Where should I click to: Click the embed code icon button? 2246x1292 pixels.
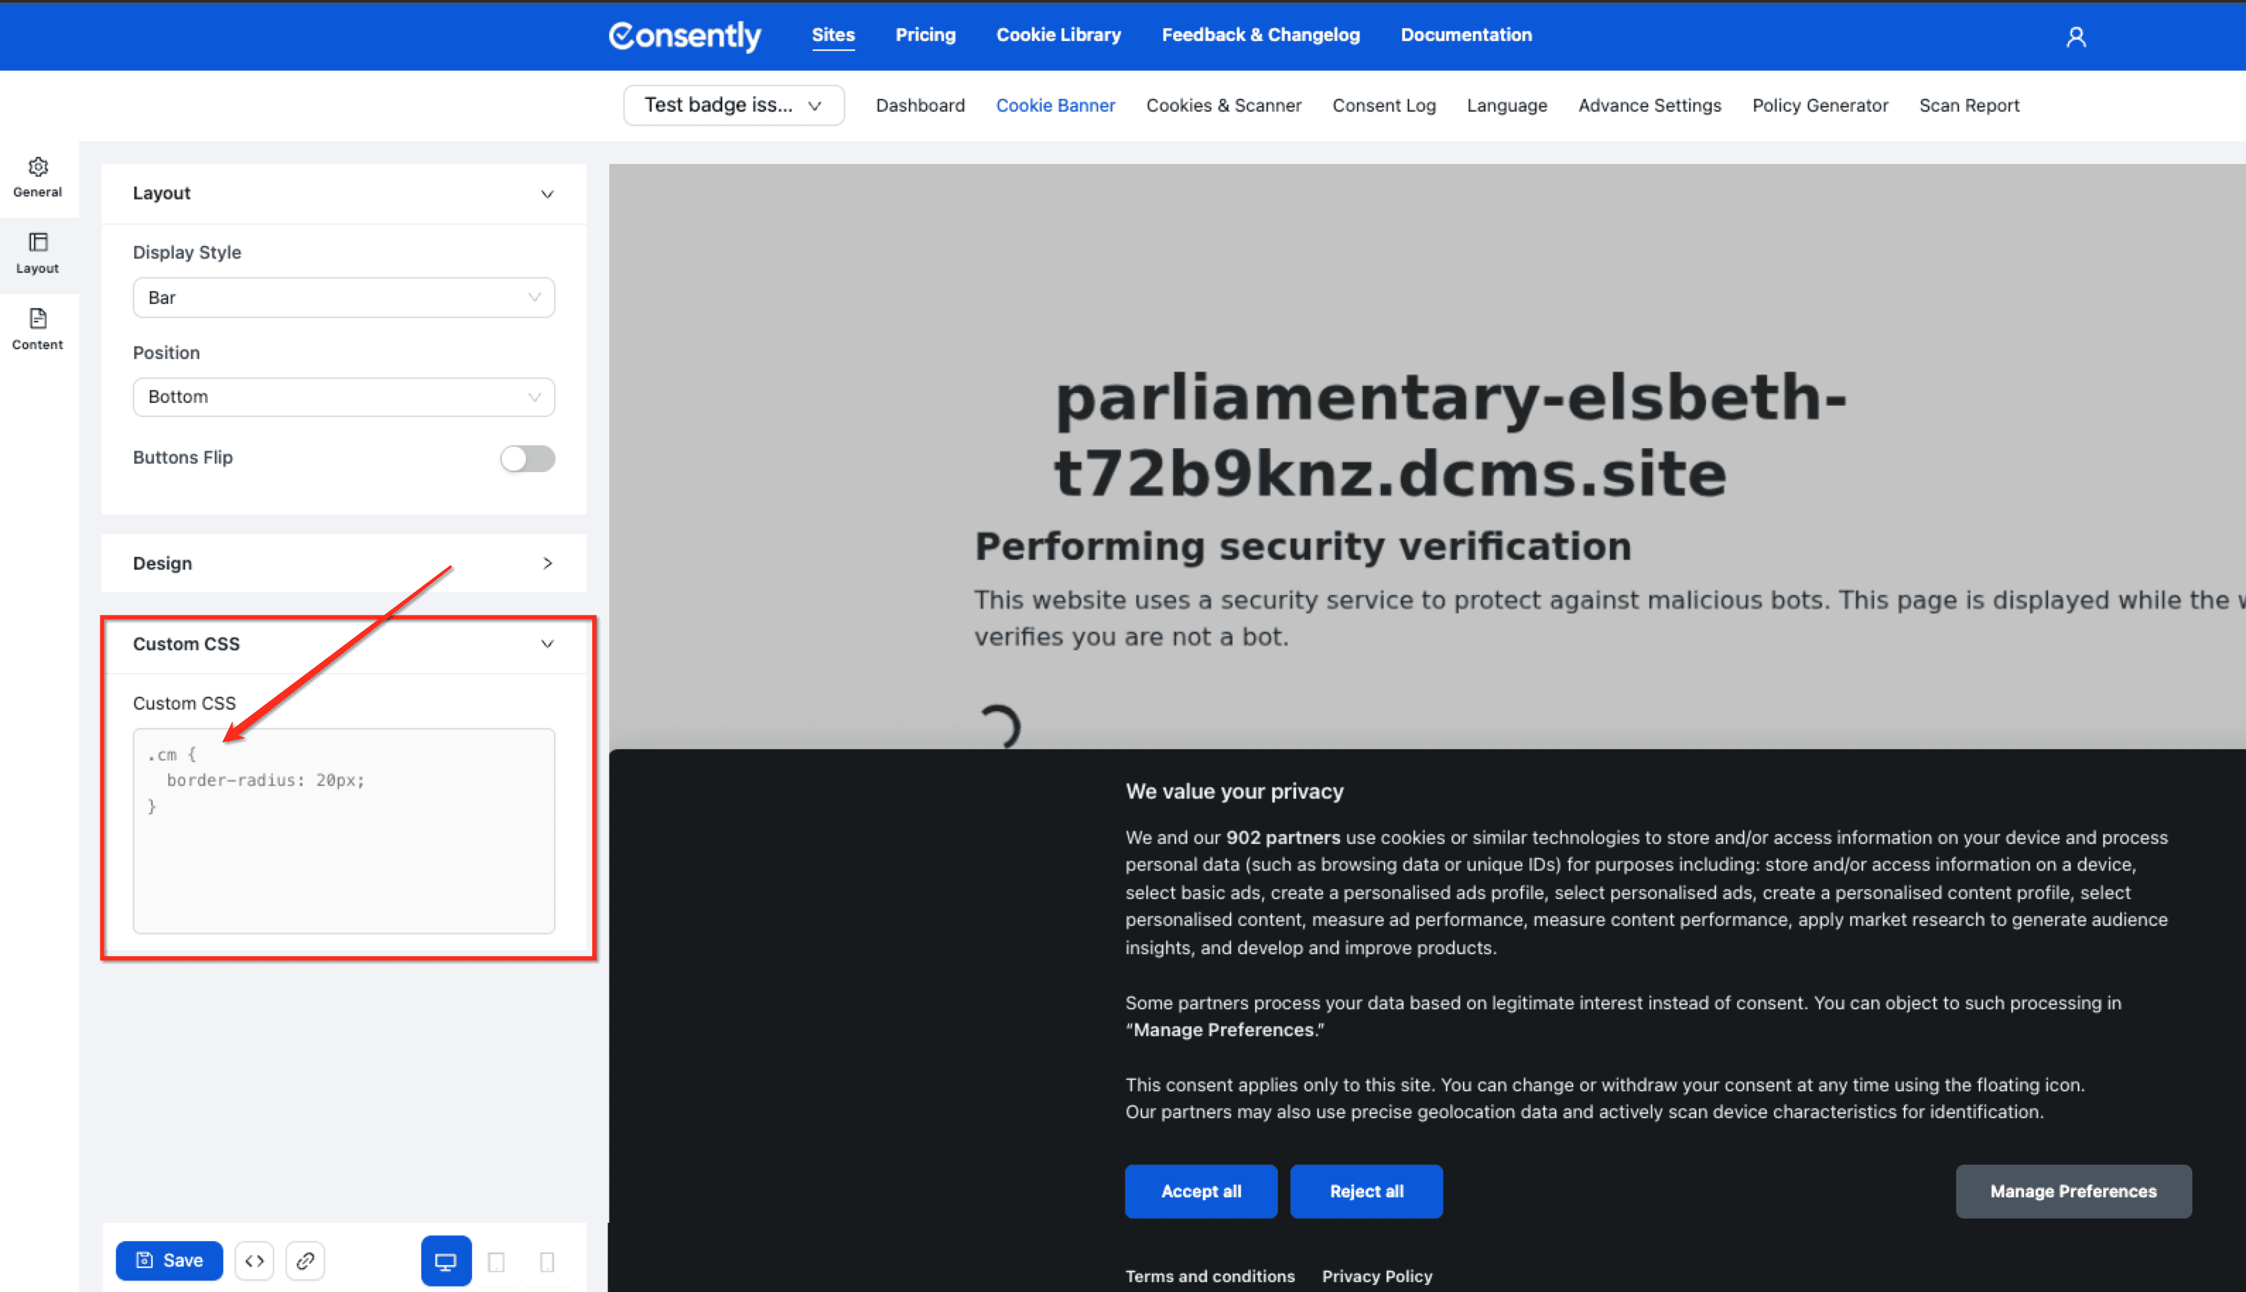[254, 1260]
